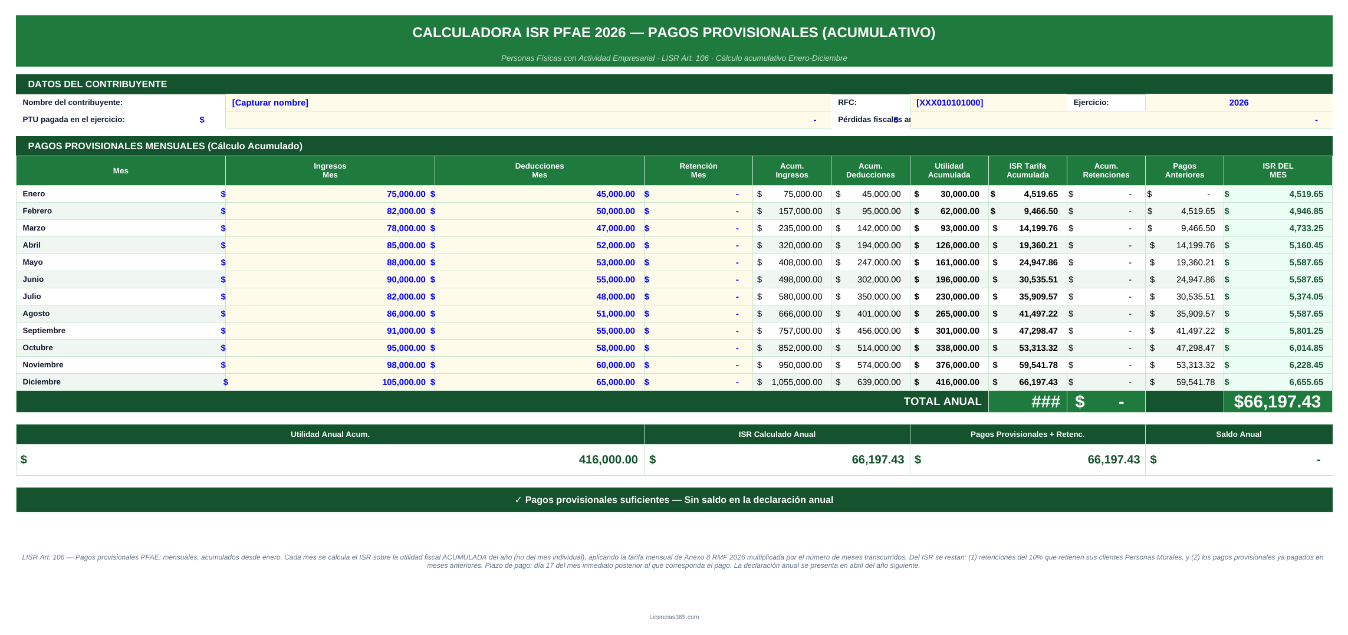1348x635 pixels.
Task: Select Enero deductions cell 45,000.00
Action: (x=540, y=194)
